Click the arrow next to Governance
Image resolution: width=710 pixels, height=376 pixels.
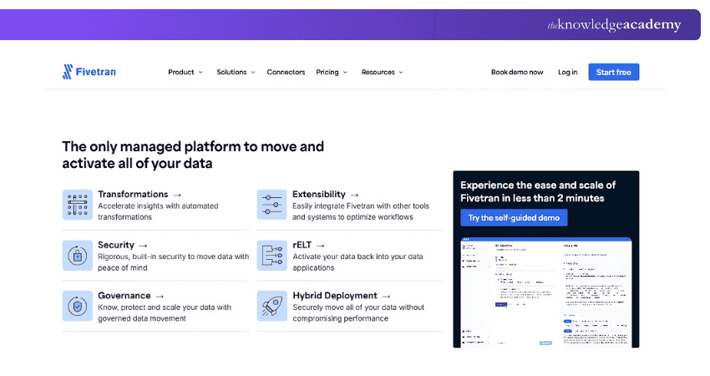coord(160,297)
